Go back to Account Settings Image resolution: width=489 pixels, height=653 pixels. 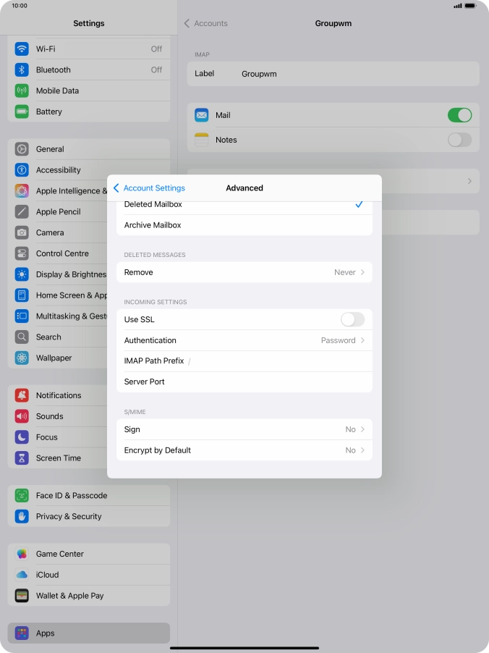(149, 188)
